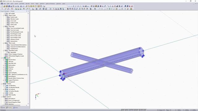Toggle OSNAP in the status bar

136,110
